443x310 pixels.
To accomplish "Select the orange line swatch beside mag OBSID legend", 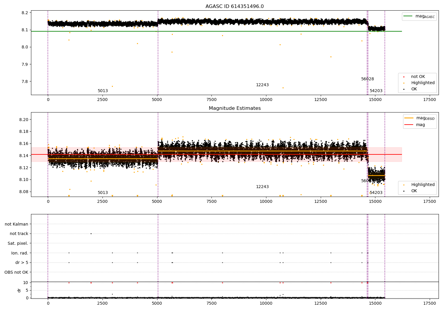I will (409, 118).
